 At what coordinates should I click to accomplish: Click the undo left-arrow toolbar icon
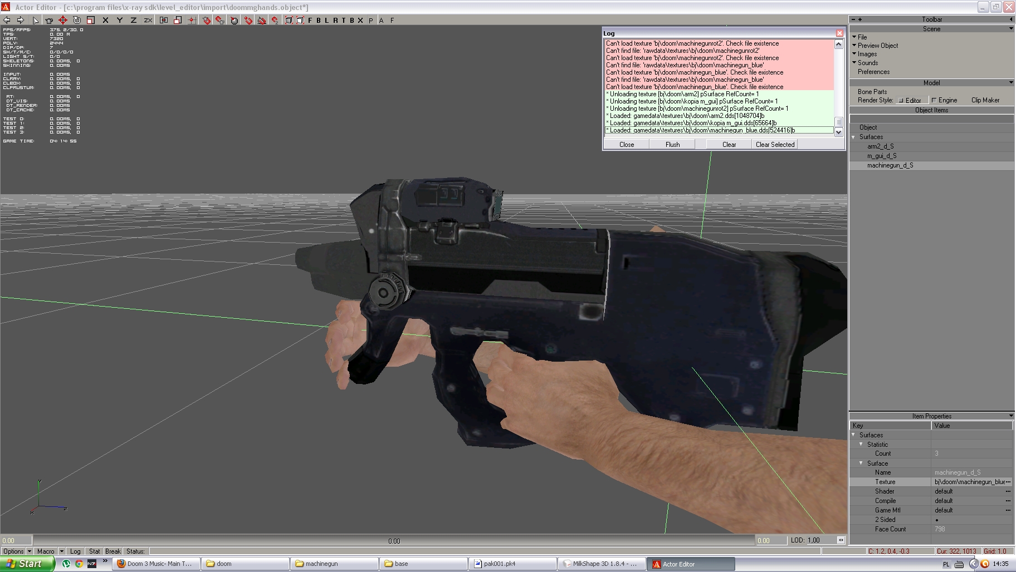(x=7, y=20)
